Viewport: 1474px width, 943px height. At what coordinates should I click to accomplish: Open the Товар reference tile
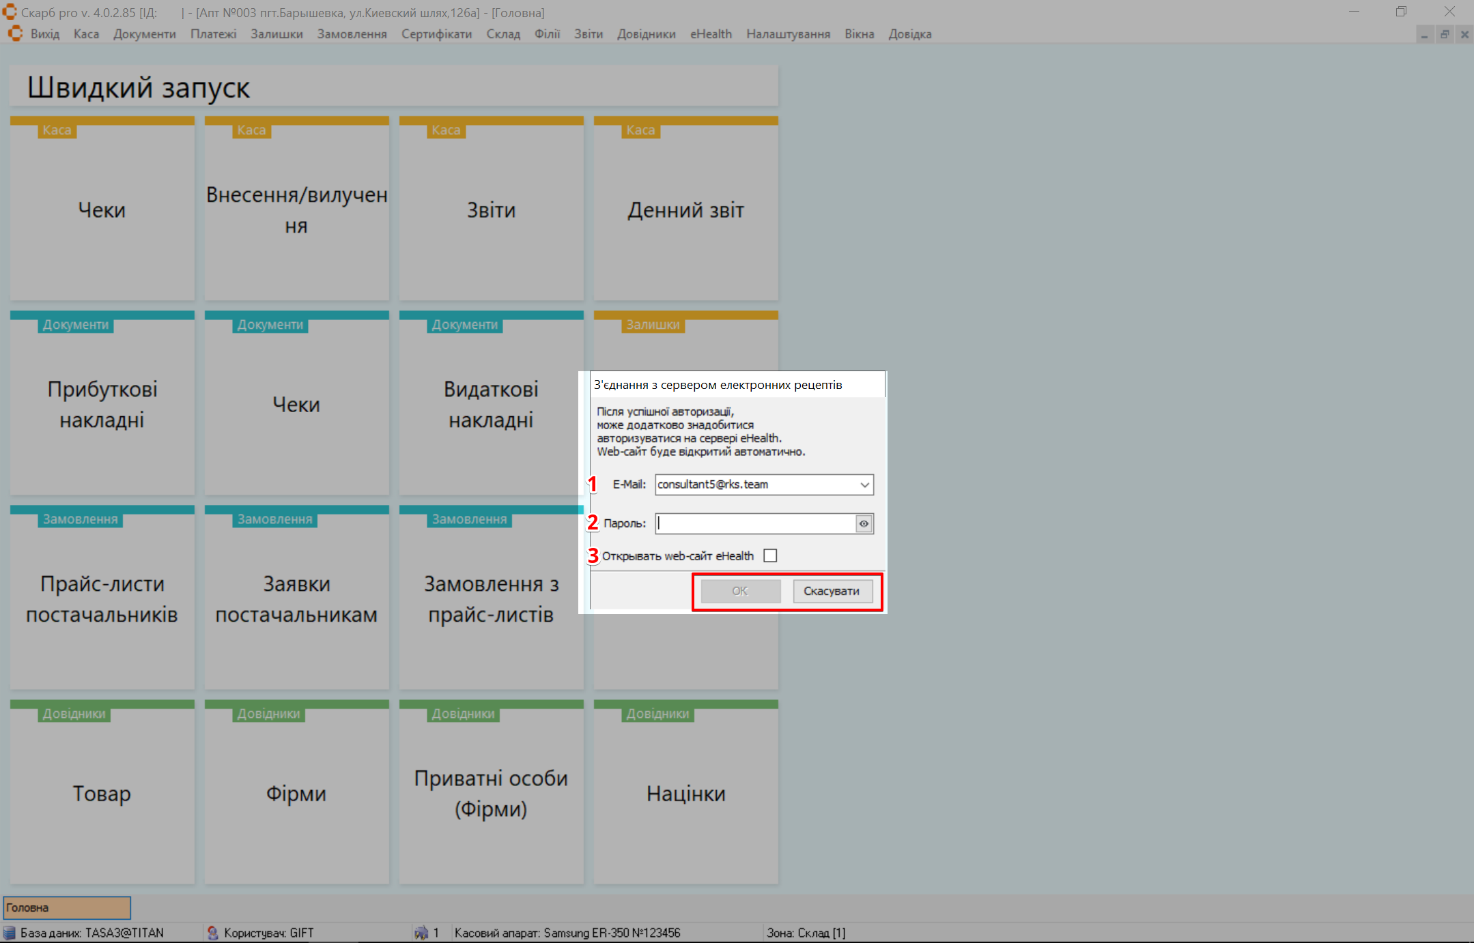102,793
